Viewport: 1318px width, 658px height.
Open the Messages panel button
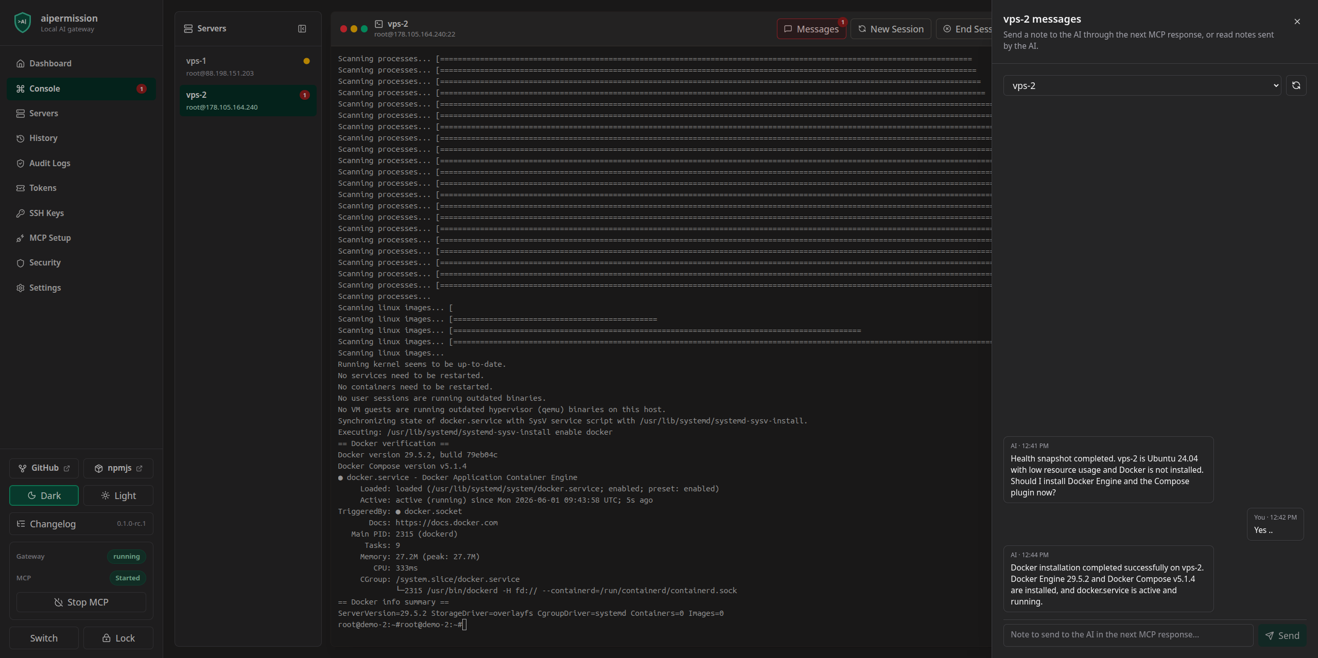[811, 29]
